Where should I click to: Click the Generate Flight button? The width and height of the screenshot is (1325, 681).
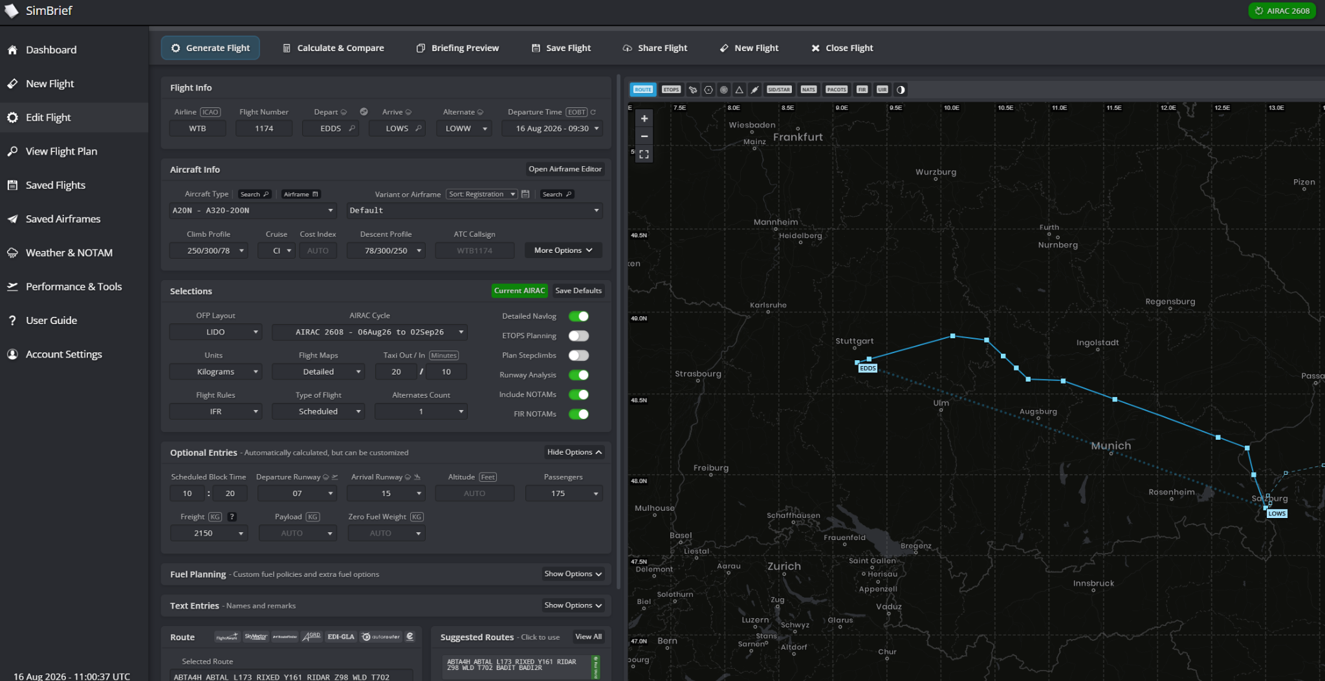click(210, 48)
